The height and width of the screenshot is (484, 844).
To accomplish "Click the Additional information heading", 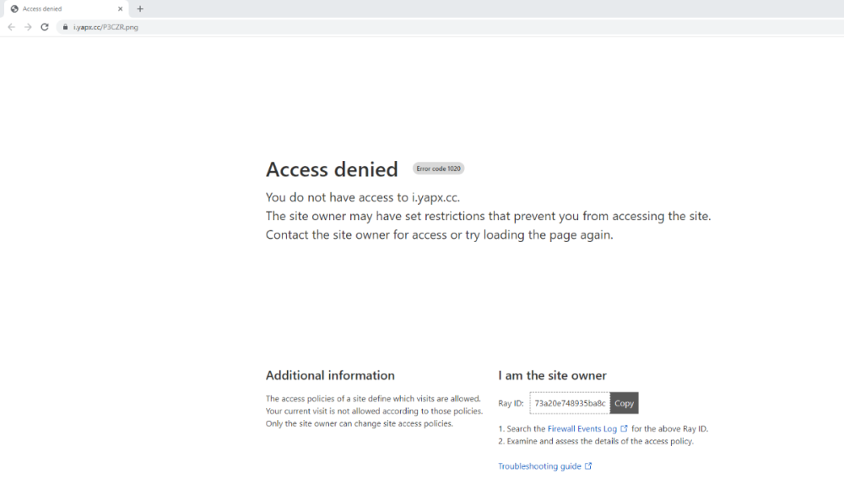I will tap(330, 375).
